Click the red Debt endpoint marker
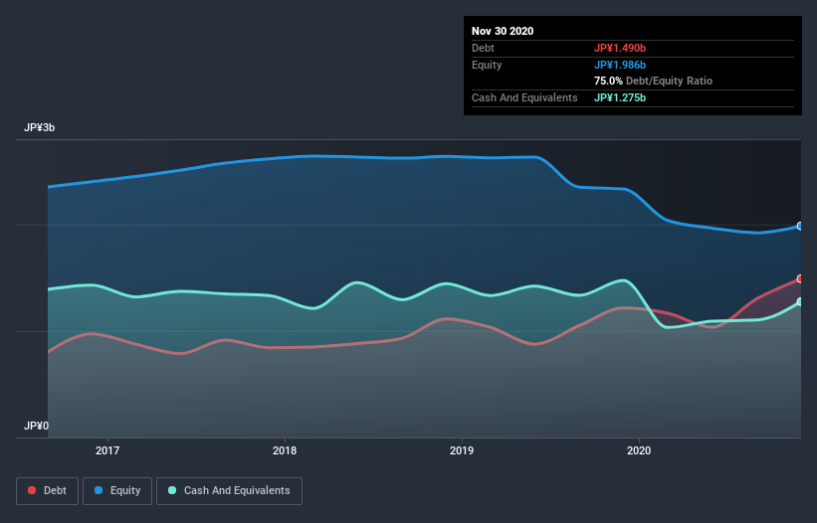 click(x=800, y=279)
